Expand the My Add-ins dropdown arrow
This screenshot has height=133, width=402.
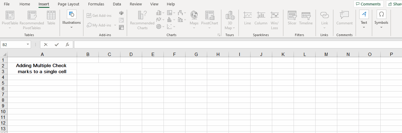point(115,25)
